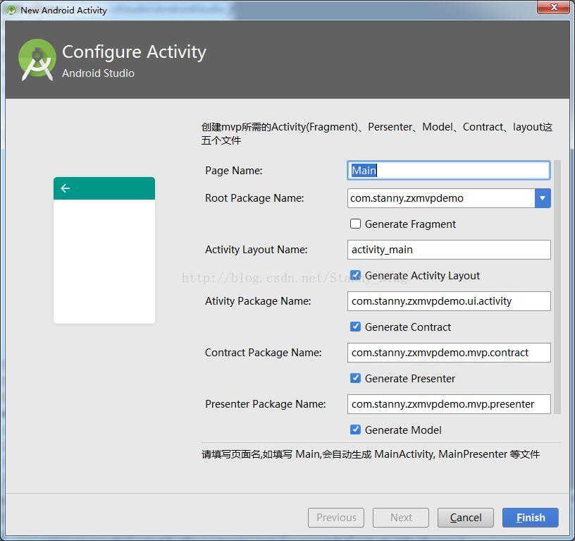
Task: Click the Contract Package Name field
Action: click(x=449, y=353)
